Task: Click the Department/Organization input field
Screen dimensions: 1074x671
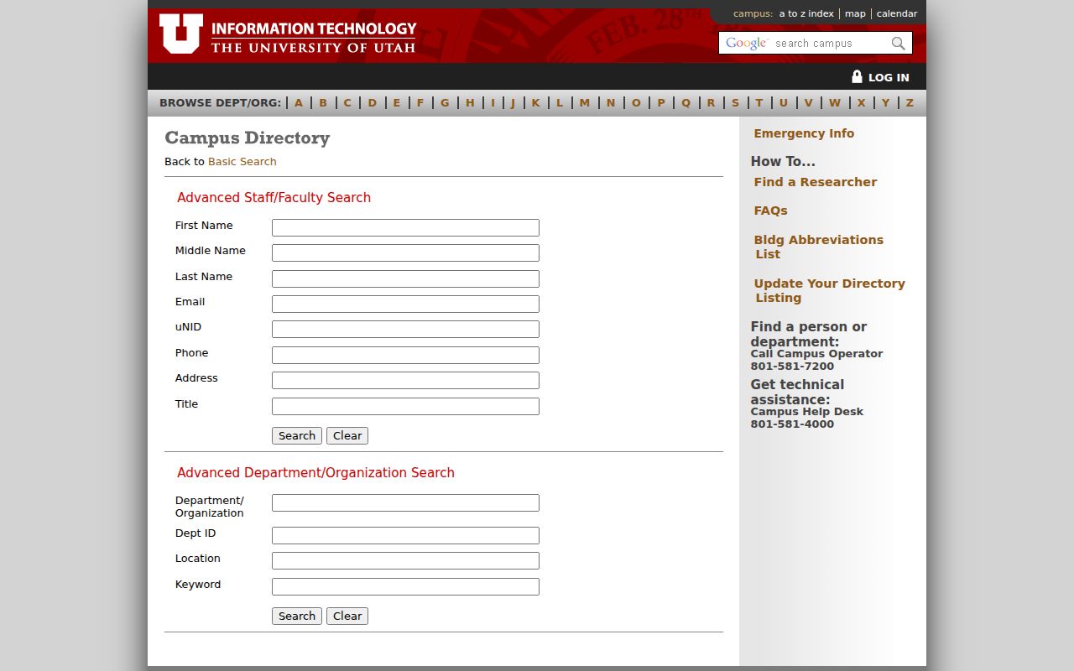Action: coord(405,502)
